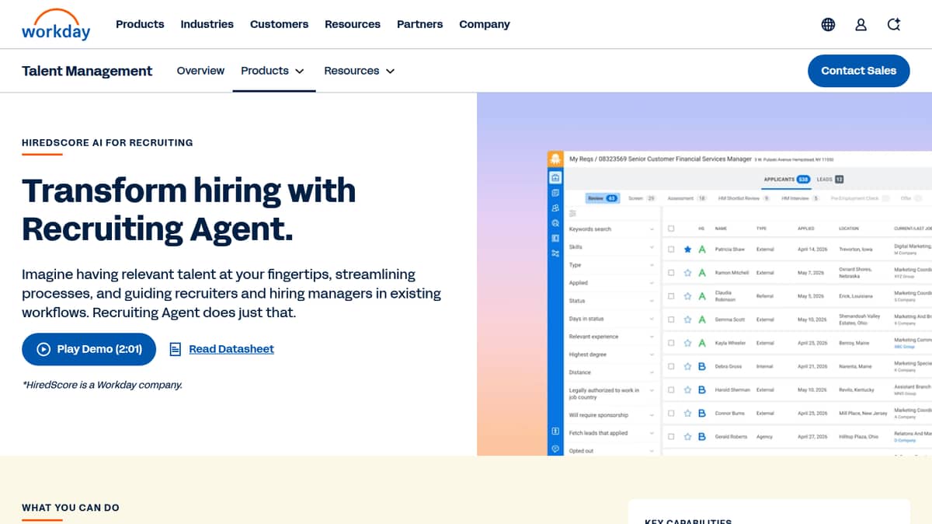Open the user account sign-in icon
The image size is (932, 524).
(x=861, y=24)
